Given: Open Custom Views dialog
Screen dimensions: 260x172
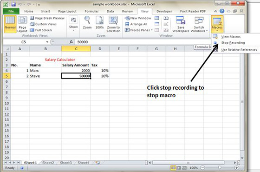Looking at the screenshot, I should [x=43, y=24].
